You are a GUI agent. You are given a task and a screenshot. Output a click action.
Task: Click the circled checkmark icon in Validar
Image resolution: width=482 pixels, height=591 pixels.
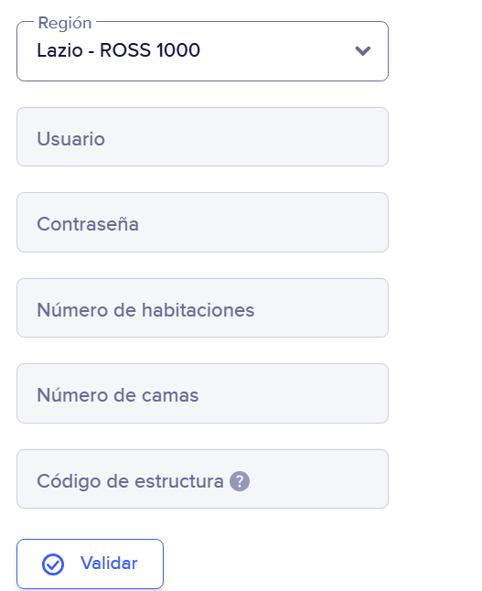click(x=53, y=564)
